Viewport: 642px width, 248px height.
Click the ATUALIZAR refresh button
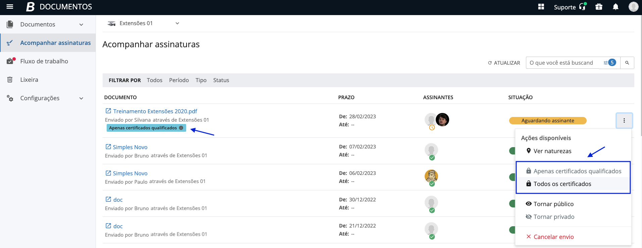coord(504,63)
